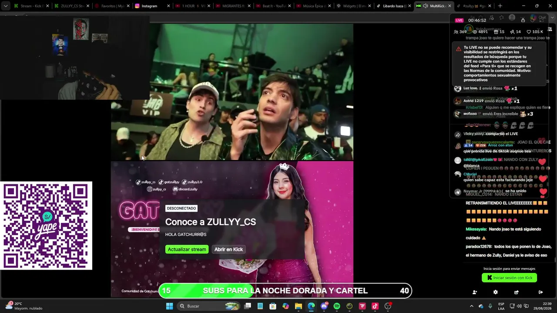Open a new browser tab

pos(500,6)
